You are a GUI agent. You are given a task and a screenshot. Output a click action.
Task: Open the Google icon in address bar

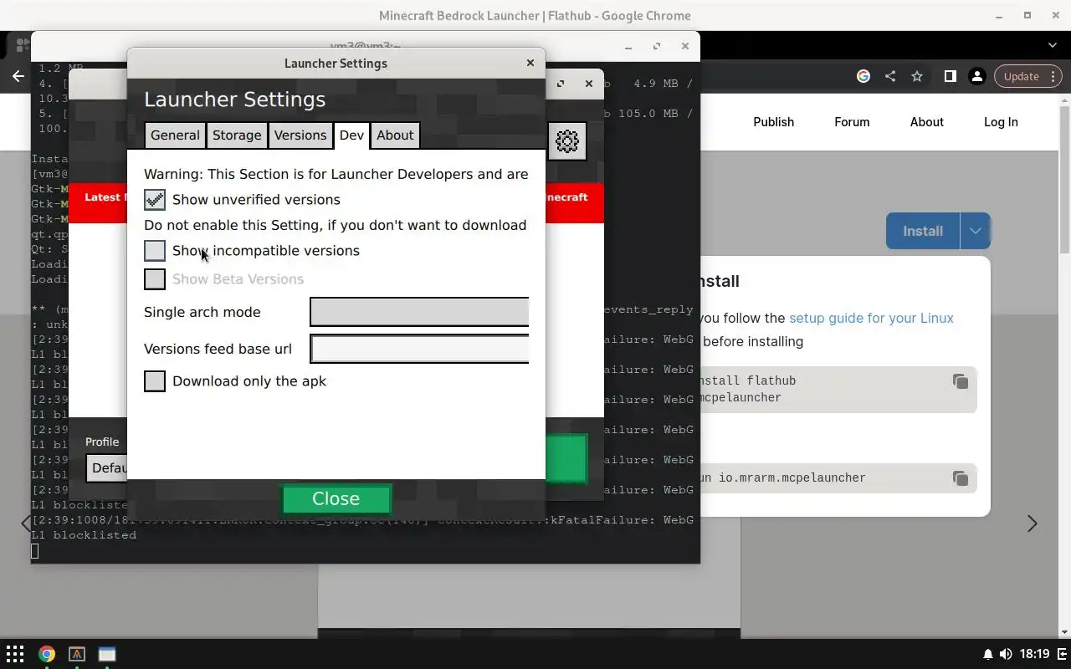point(863,76)
